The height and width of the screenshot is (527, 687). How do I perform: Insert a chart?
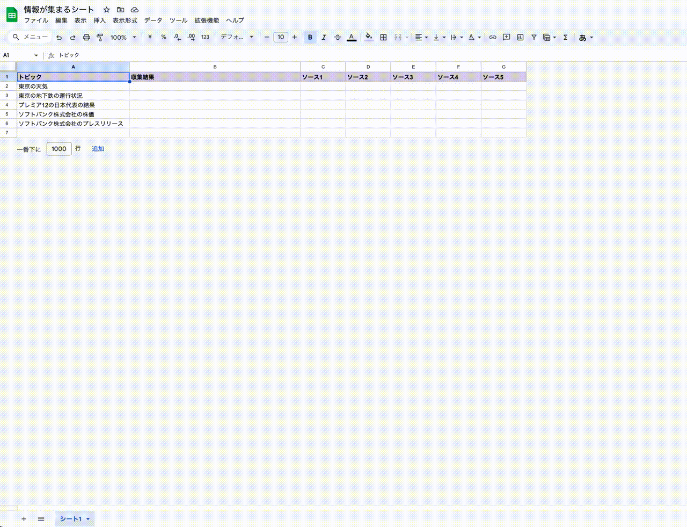[520, 38]
